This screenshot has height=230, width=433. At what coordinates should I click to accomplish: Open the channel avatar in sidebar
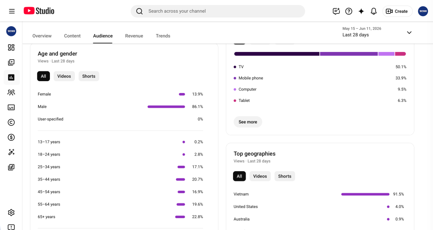pos(11,31)
